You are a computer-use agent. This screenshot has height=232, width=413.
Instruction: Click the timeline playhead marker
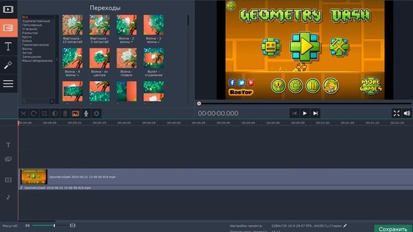tap(19, 122)
